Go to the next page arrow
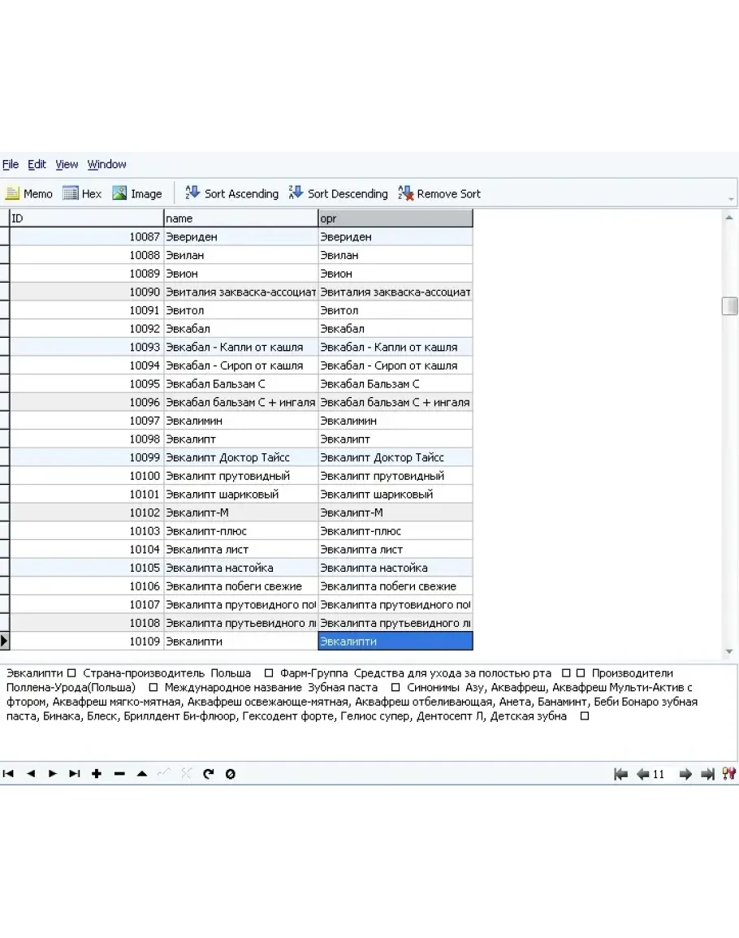 coord(685,775)
